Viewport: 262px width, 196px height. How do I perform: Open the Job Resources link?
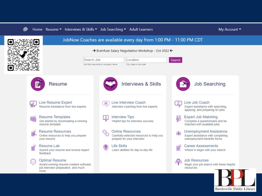click(x=196, y=160)
